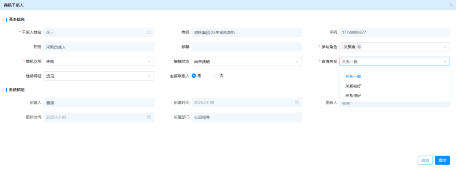The width and height of the screenshot is (456, 169).
Task: Select 是 for 主要联系人
Action: (194, 76)
